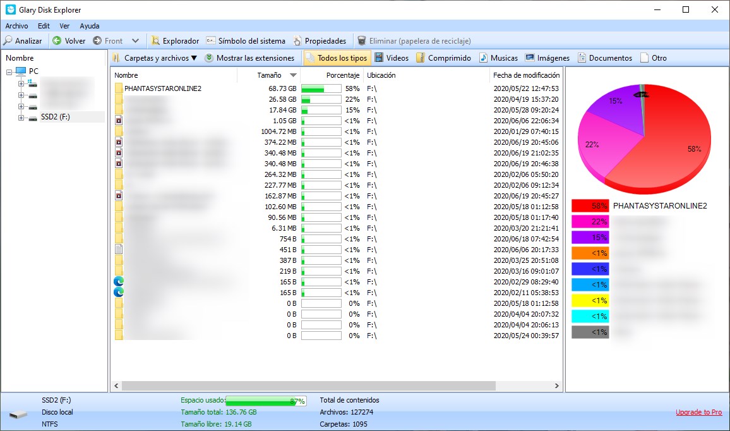Select SSD2 (F:) in the tree

56,117
